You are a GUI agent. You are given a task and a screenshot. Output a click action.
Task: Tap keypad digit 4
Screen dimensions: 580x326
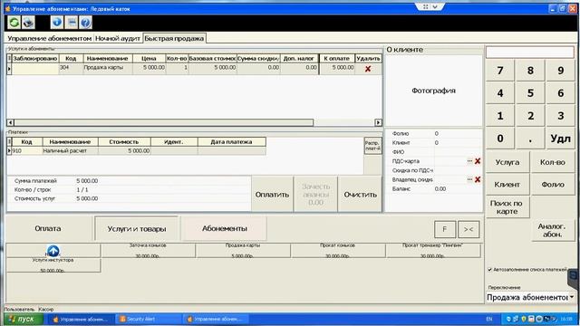point(500,92)
